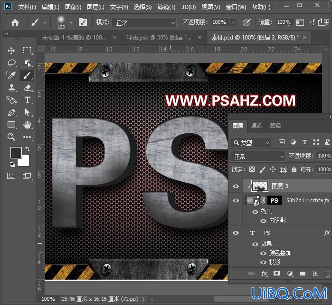The width and height of the screenshot is (332, 305).
Task: Select the Zoom tool
Action: click(x=11, y=137)
